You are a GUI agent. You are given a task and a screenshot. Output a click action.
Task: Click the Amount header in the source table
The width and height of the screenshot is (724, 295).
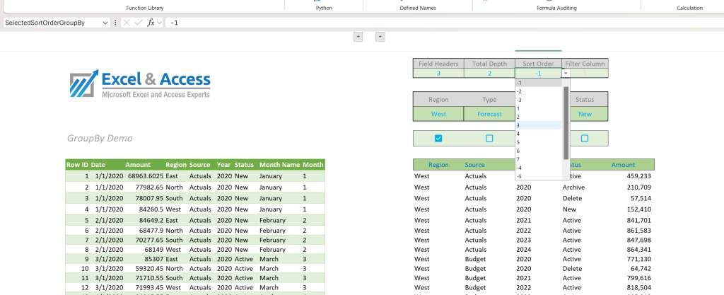pyautogui.click(x=138, y=165)
